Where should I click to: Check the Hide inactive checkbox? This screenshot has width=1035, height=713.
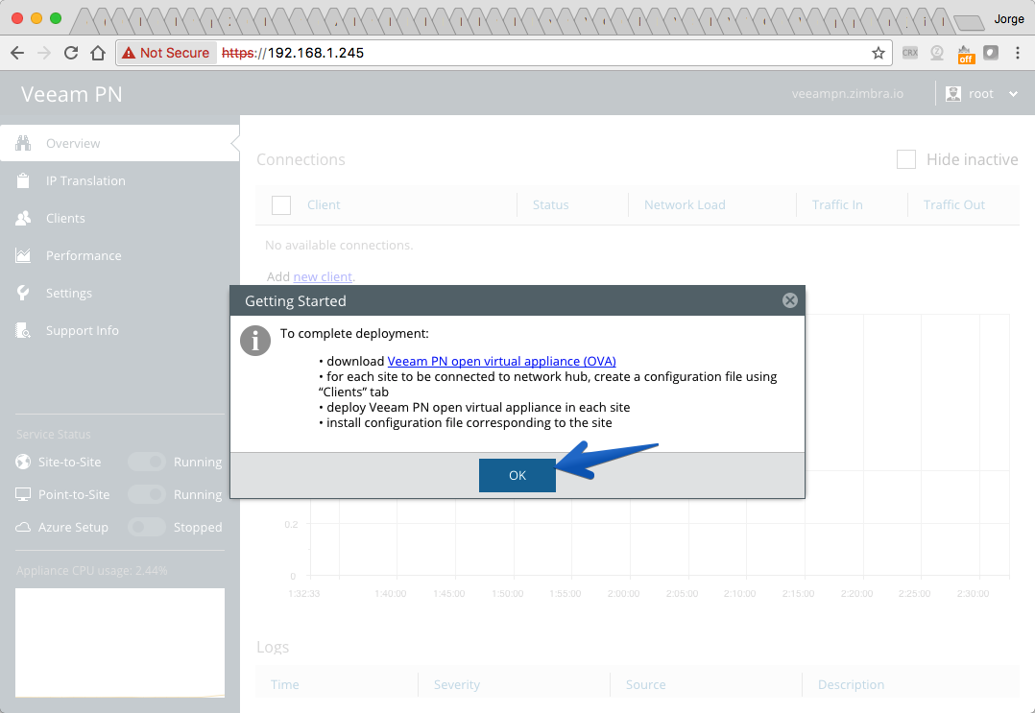[x=905, y=159]
